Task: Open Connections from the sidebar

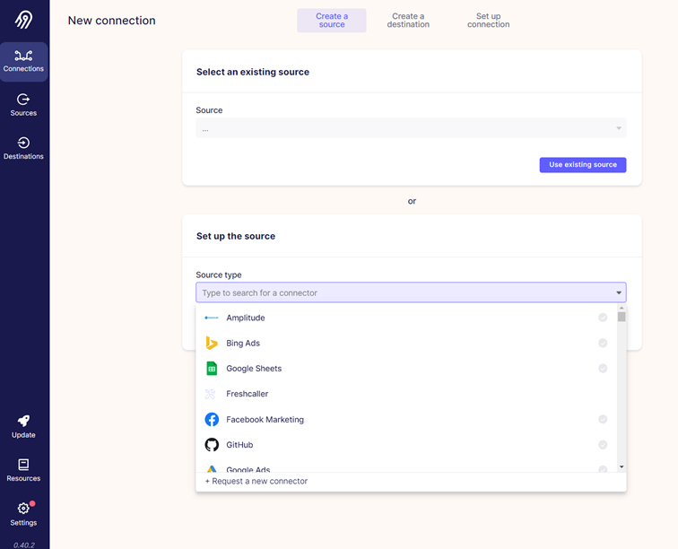Action: click(x=23, y=62)
